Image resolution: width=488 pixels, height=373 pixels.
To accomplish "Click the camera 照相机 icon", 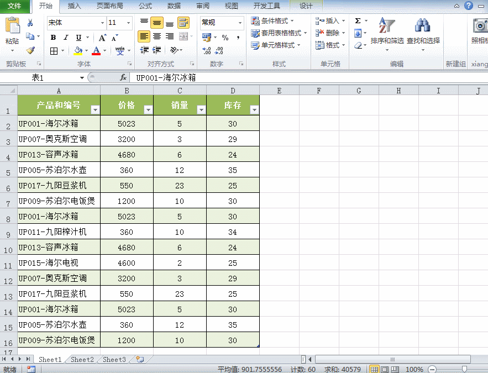I will (x=480, y=27).
